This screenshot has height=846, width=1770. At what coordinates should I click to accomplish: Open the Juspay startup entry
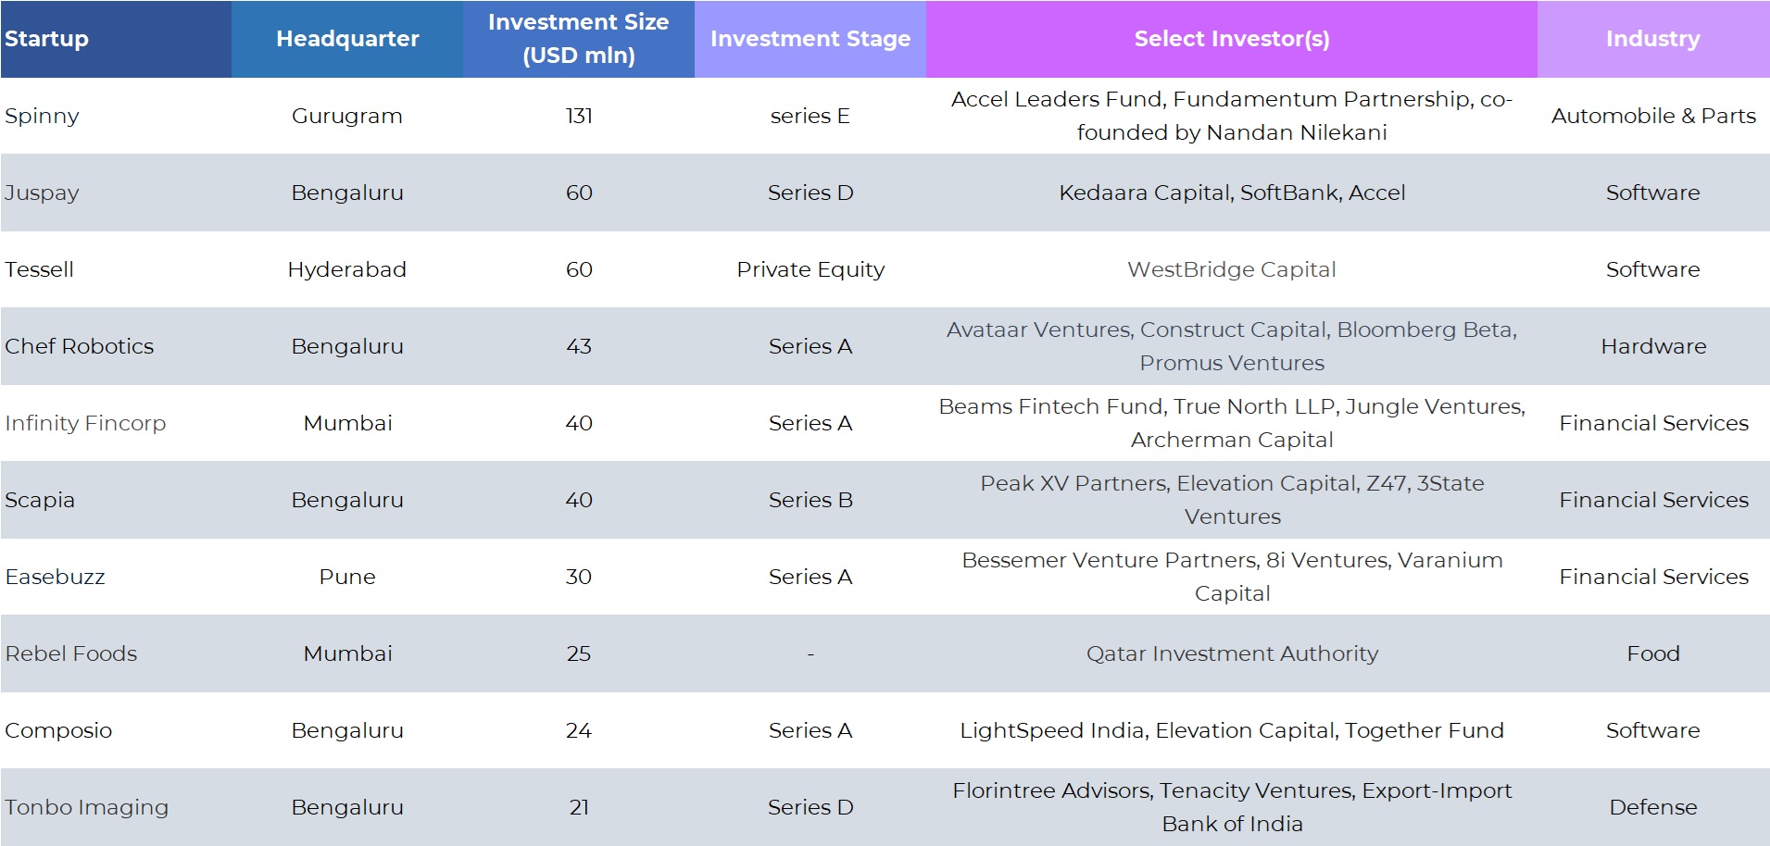pyautogui.click(x=42, y=193)
